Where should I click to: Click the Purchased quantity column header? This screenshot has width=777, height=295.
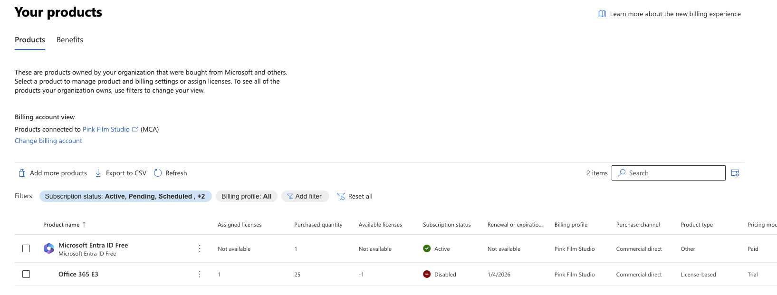pyautogui.click(x=318, y=225)
